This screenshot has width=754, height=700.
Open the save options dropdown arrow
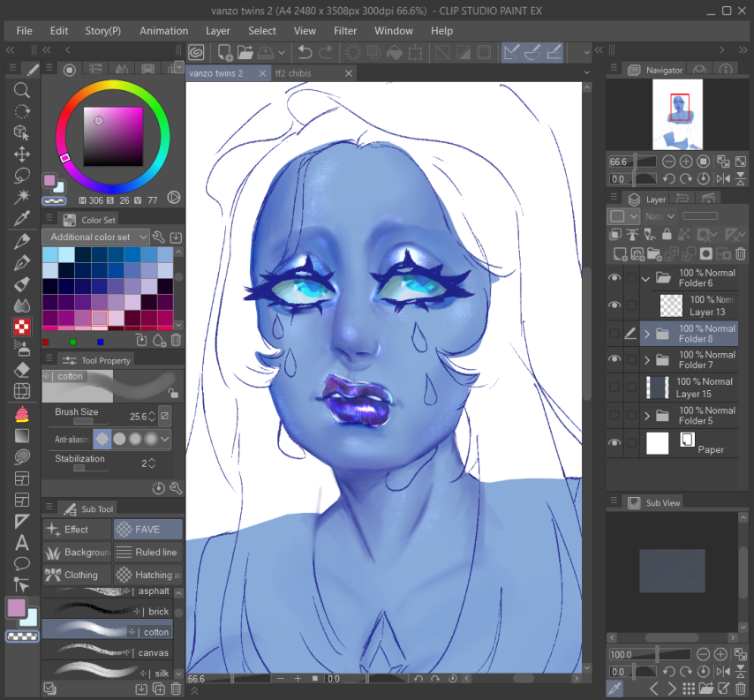coord(282,52)
